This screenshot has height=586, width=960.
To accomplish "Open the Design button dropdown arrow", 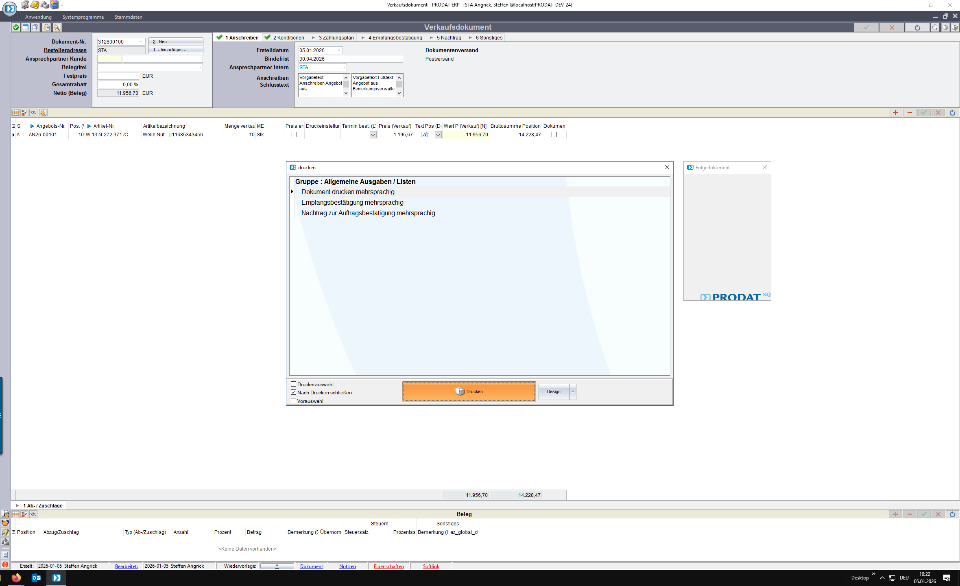I will (x=573, y=391).
